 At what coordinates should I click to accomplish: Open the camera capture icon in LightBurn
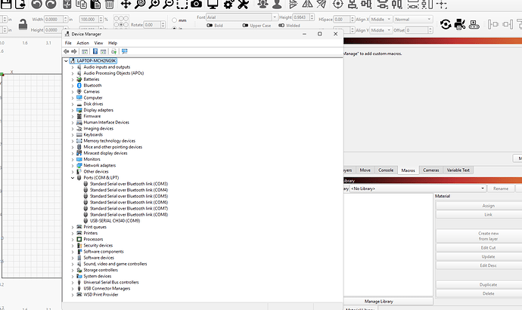point(197,4)
